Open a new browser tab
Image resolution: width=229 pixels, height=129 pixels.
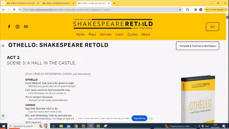tap(114, 3)
